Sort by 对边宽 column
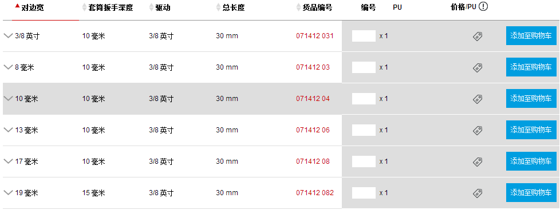The height and width of the screenshot is (210, 560). pyautogui.click(x=30, y=7)
